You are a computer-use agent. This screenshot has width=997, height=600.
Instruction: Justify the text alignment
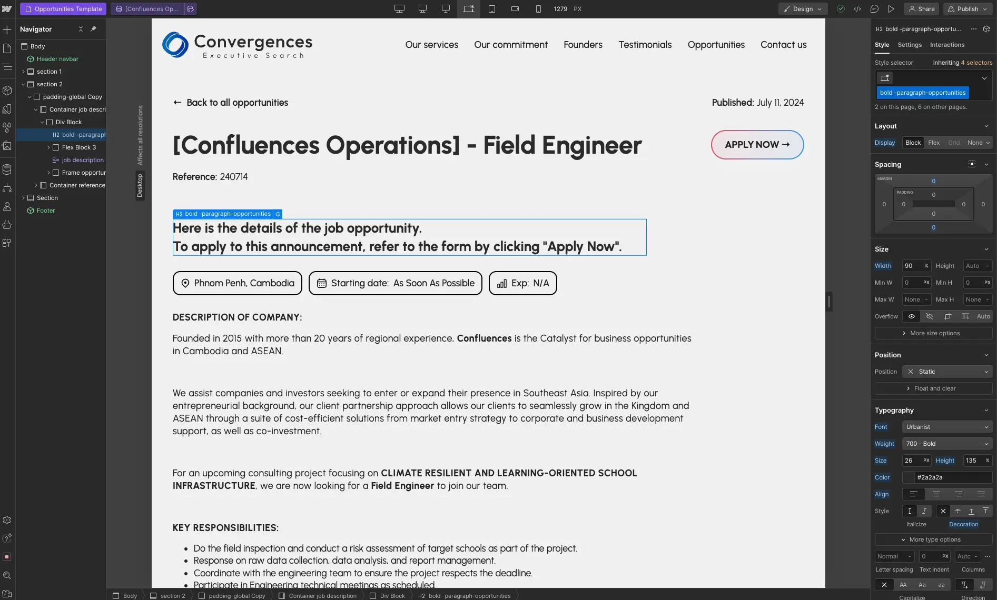pyautogui.click(x=981, y=494)
